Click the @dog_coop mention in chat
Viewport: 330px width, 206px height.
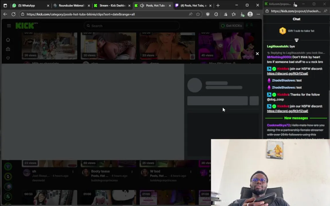click(275, 100)
